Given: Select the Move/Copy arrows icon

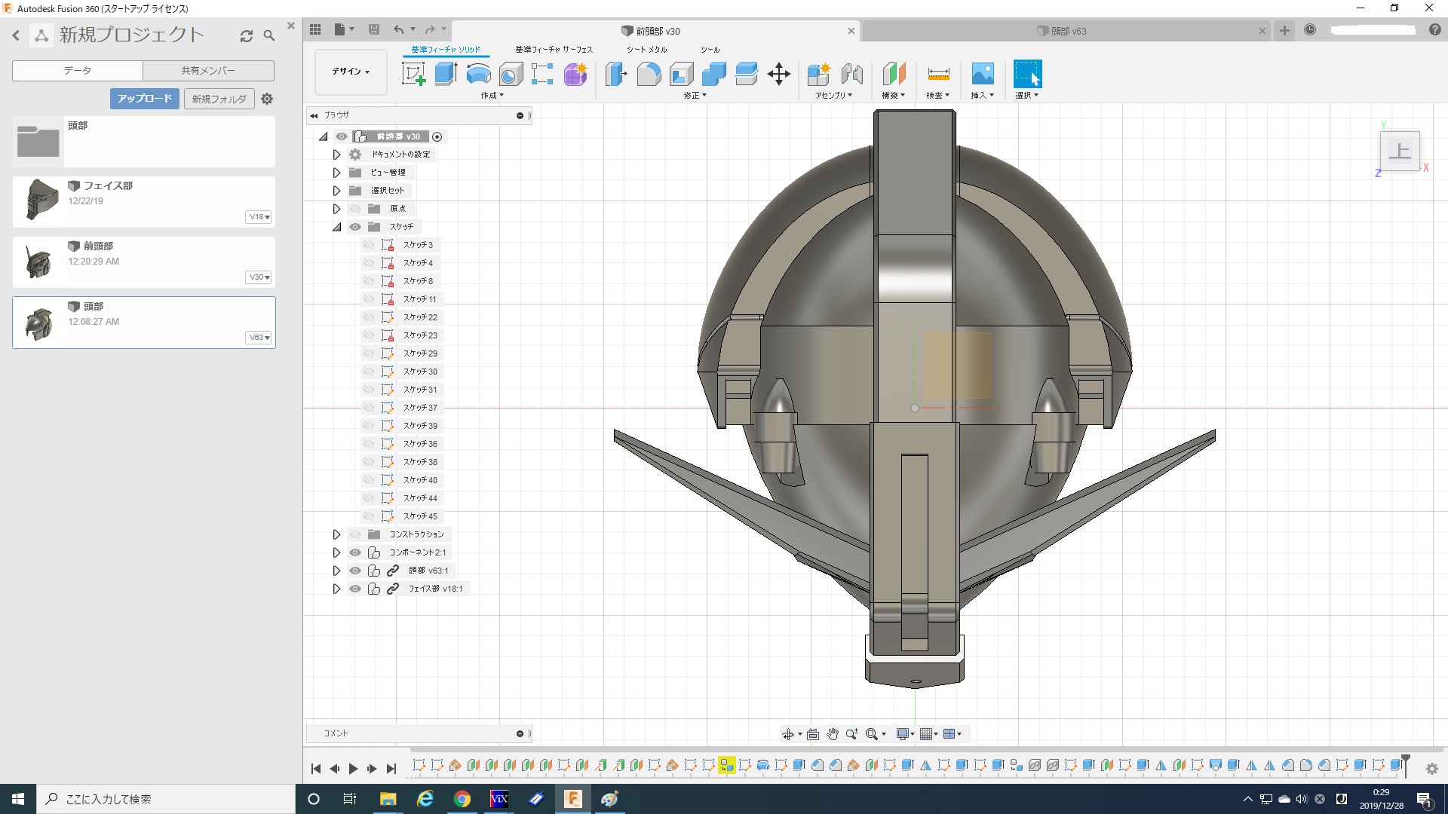Looking at the screenshot, I should pos(778,74).
